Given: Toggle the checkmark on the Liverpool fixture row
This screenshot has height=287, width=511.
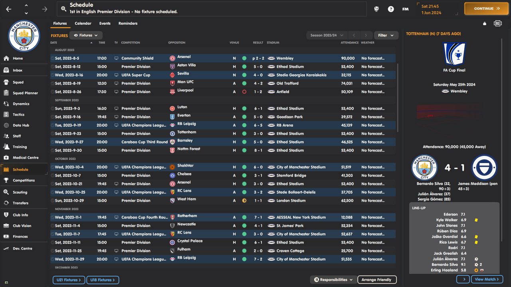Looking at the screenshot, I should [x=52, y=92].
